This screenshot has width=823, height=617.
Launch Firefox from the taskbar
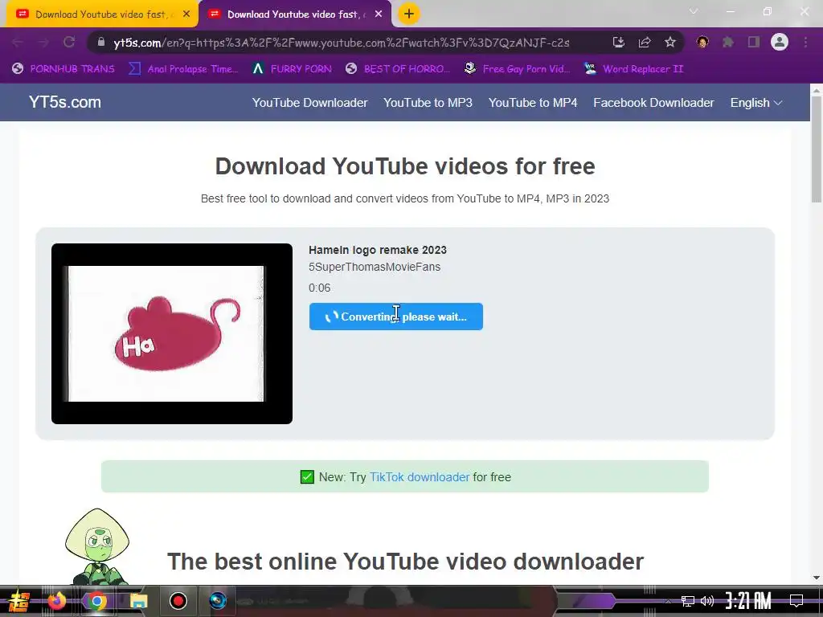pyautogui.click(x=57, y=601)
